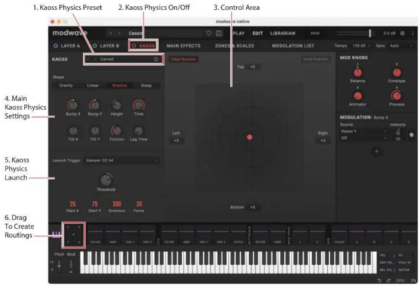420x287 pixels.
Task: Adjust the Tempo 120.00 stepper arrows
Action: pos(369,46)
